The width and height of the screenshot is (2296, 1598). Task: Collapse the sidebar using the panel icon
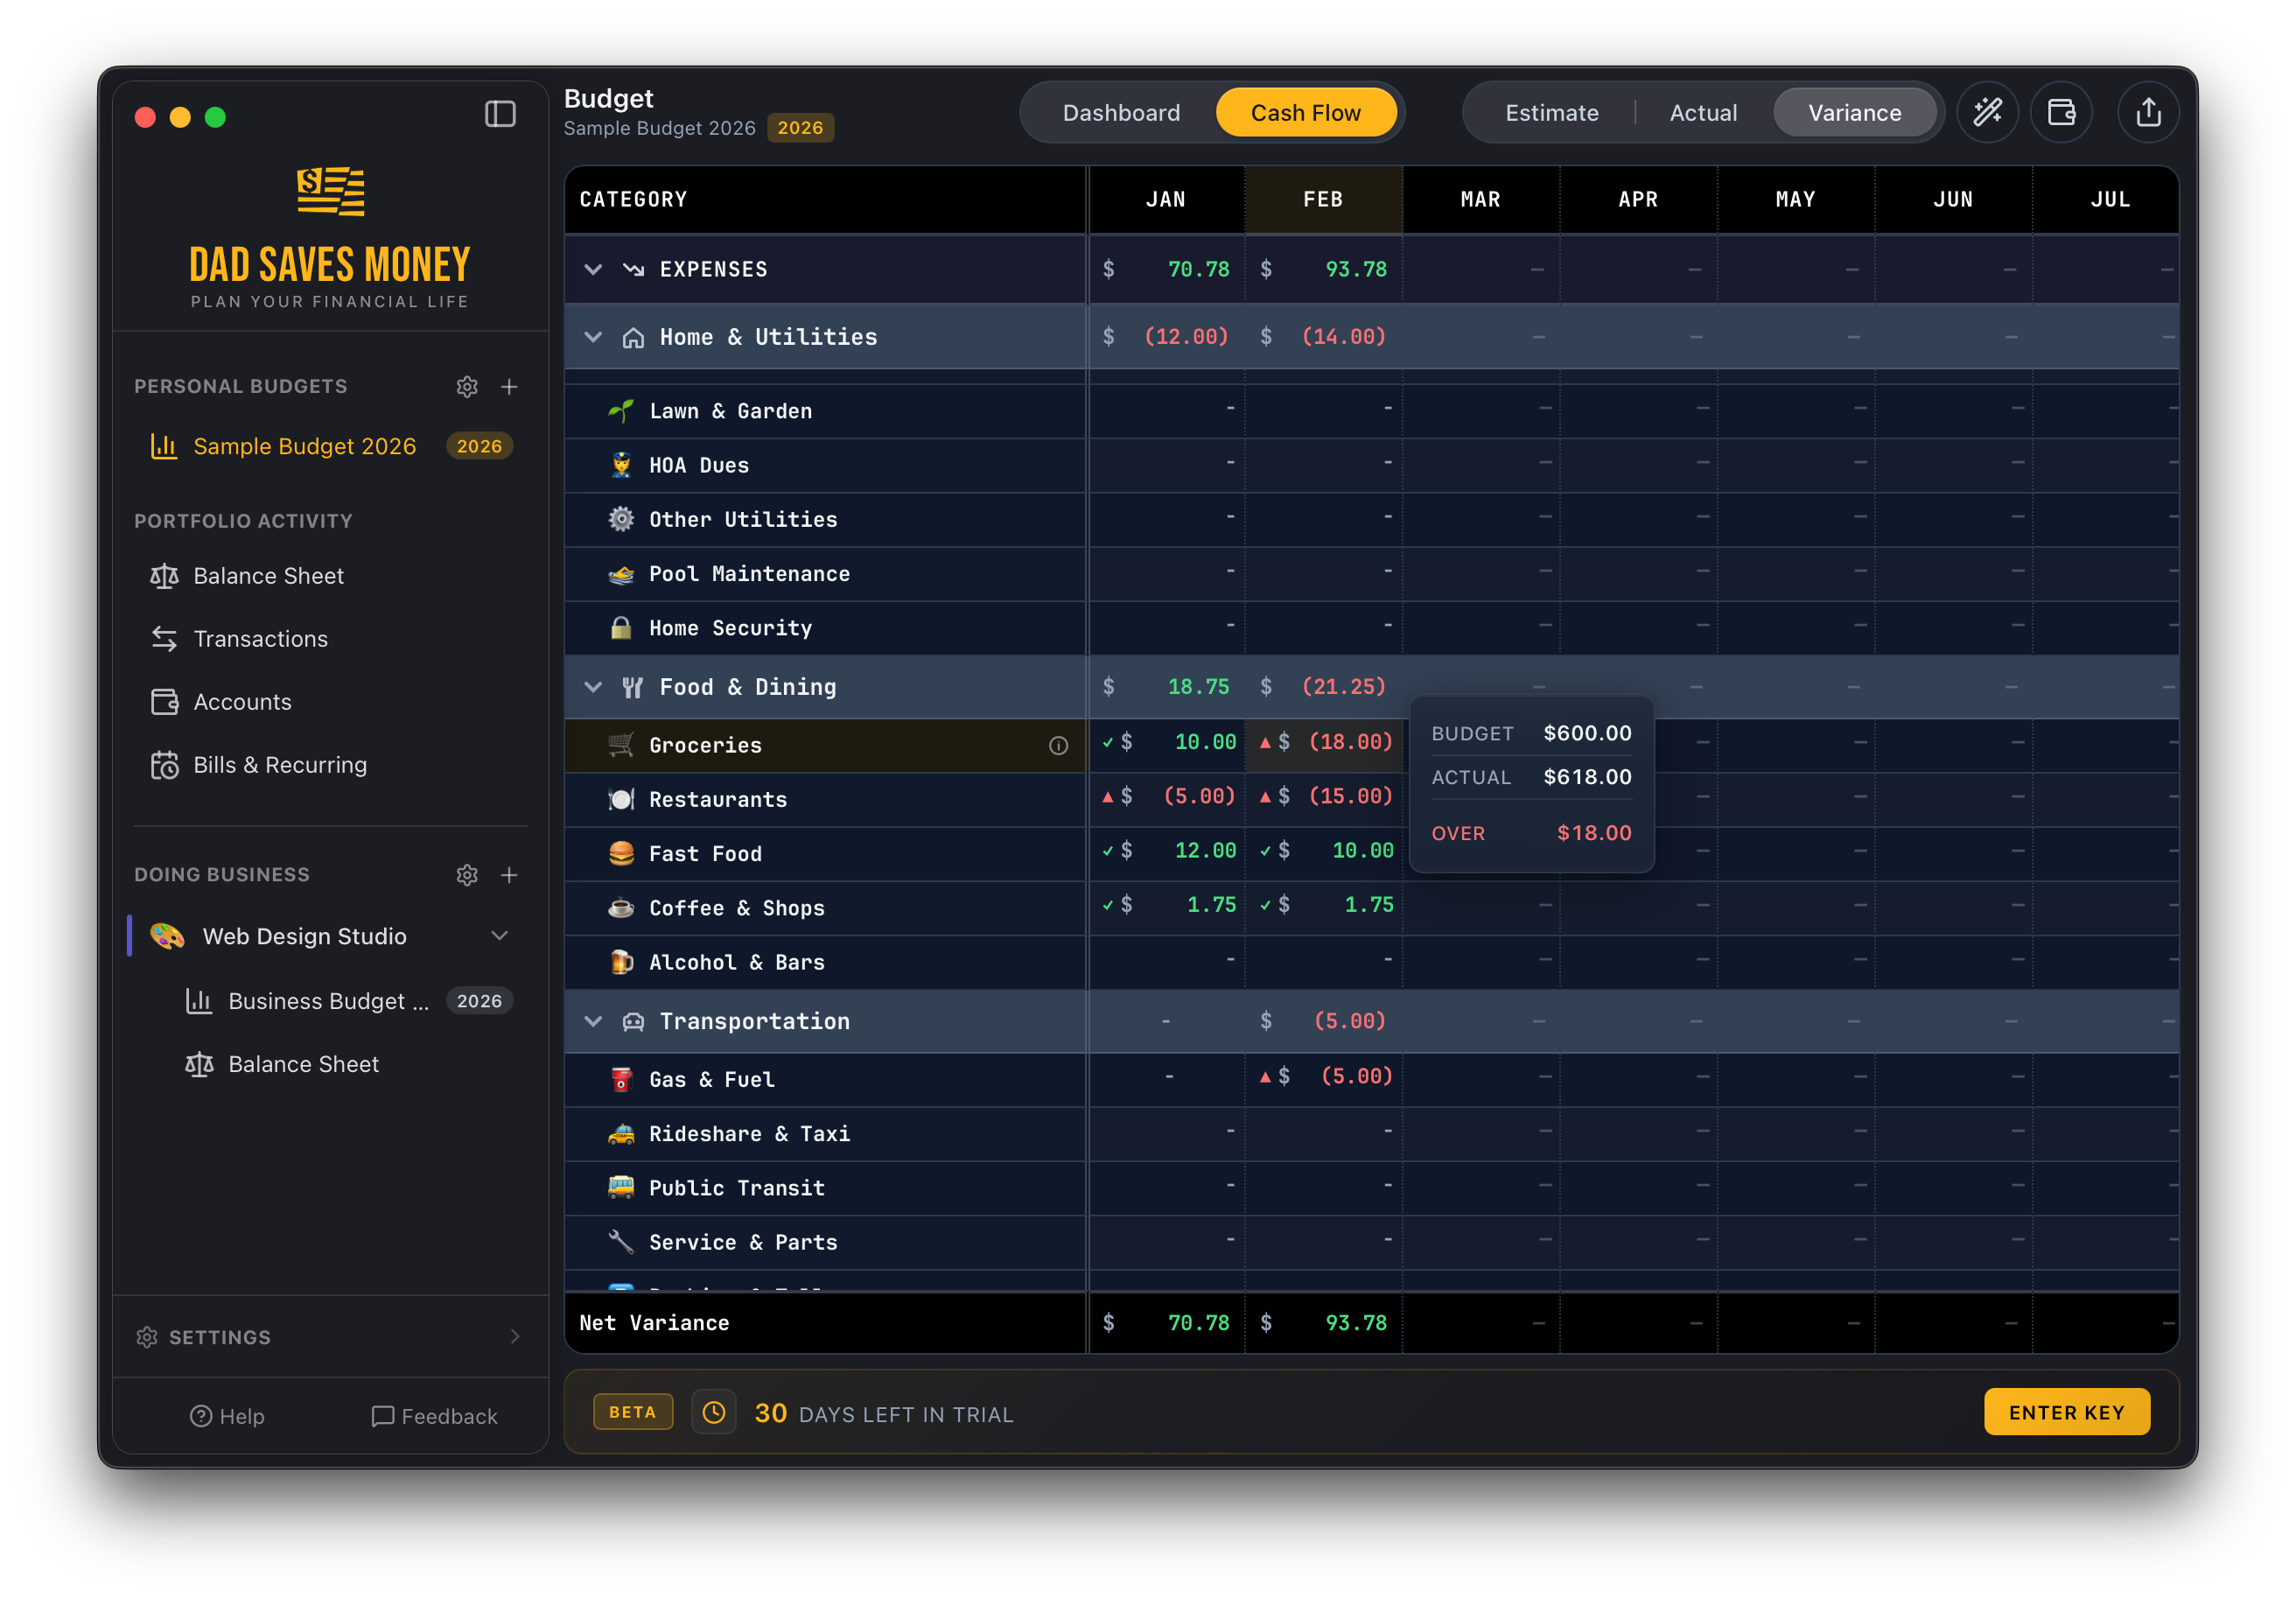(500, 114)
